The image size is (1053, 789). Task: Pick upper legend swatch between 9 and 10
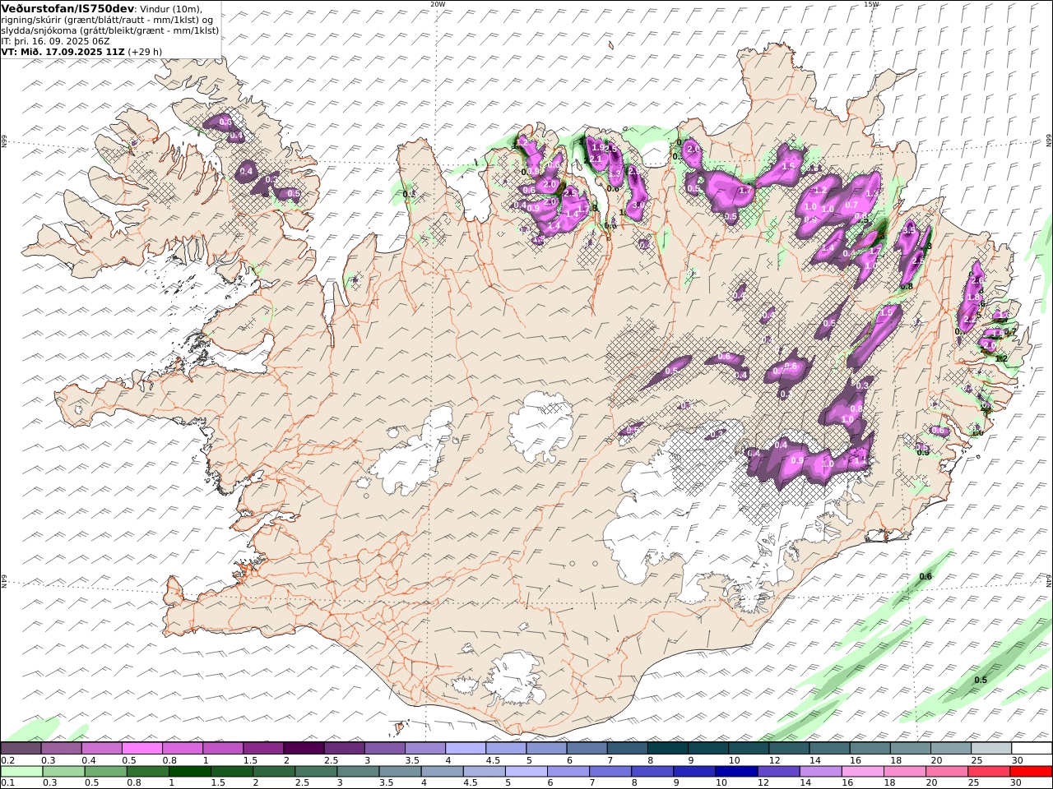(707, 749)
